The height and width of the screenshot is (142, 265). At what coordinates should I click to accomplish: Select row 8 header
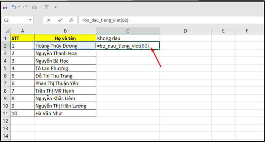(x=5, y=91)
